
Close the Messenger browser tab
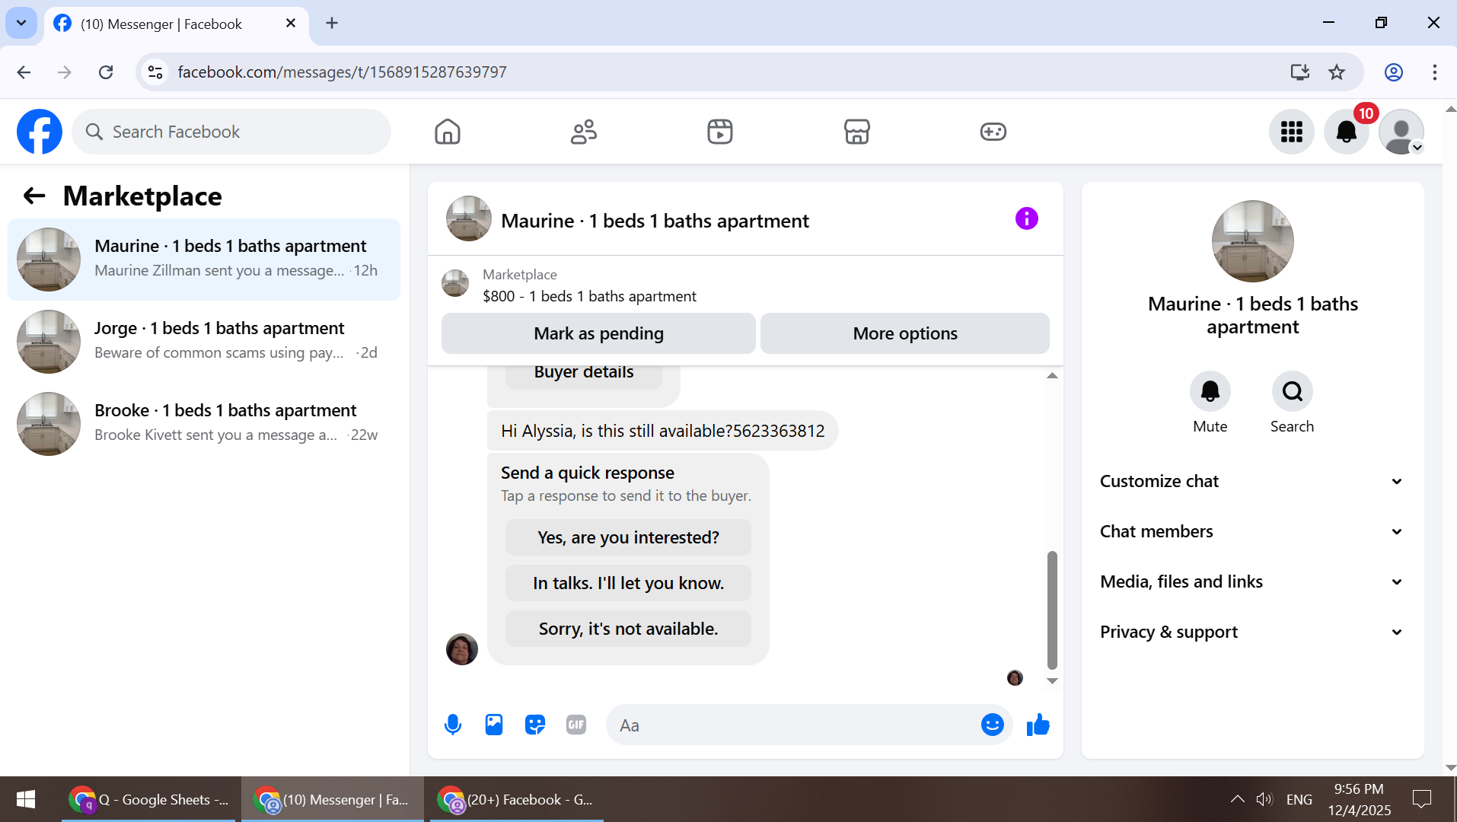point(291,24)
